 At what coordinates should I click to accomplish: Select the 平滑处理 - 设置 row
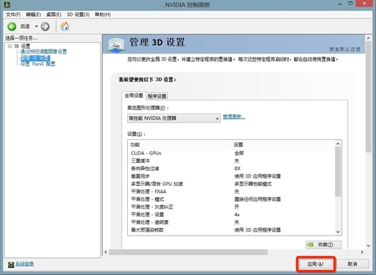(x=231, y=215)
